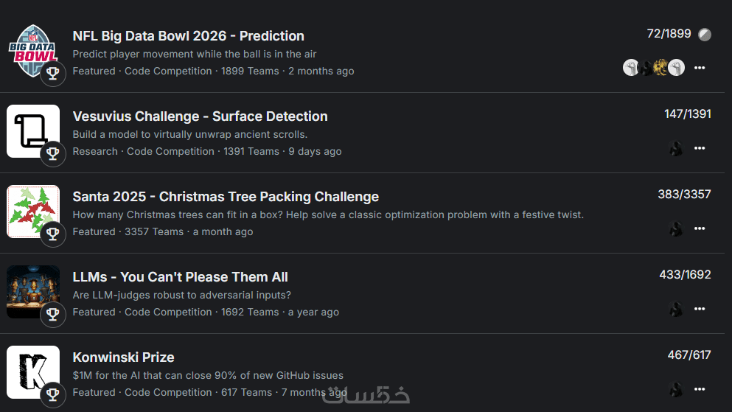The width and height of the screenshot is (732, 412).
Task: Show more options for Konwinski Prize
Action: [x=700, y=389]
